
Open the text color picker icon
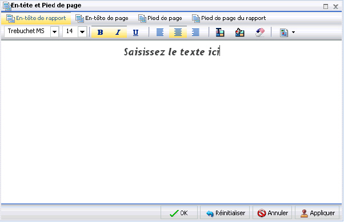pos(220,33)
